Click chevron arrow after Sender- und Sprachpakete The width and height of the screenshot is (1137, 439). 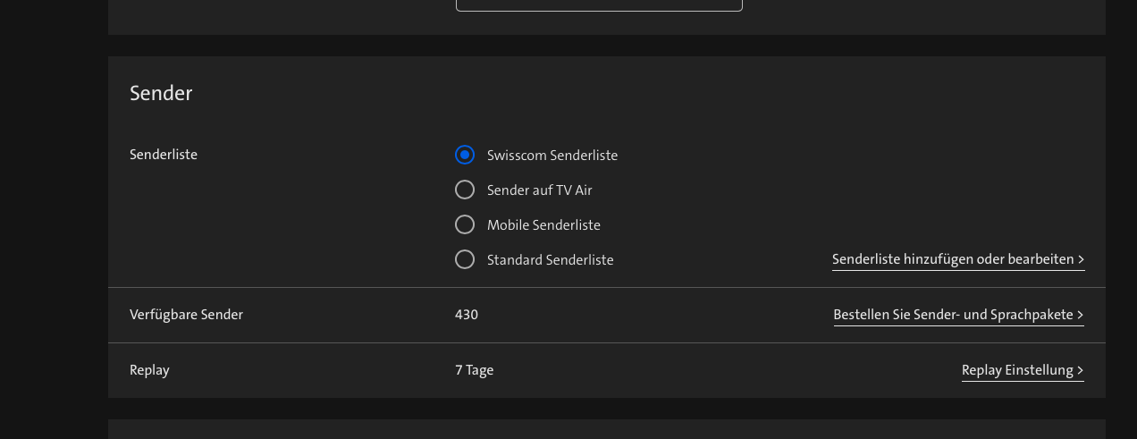click(x=1081, y=316)
